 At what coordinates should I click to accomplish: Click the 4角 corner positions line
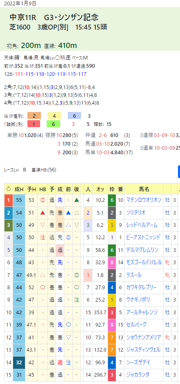[52, 103]
